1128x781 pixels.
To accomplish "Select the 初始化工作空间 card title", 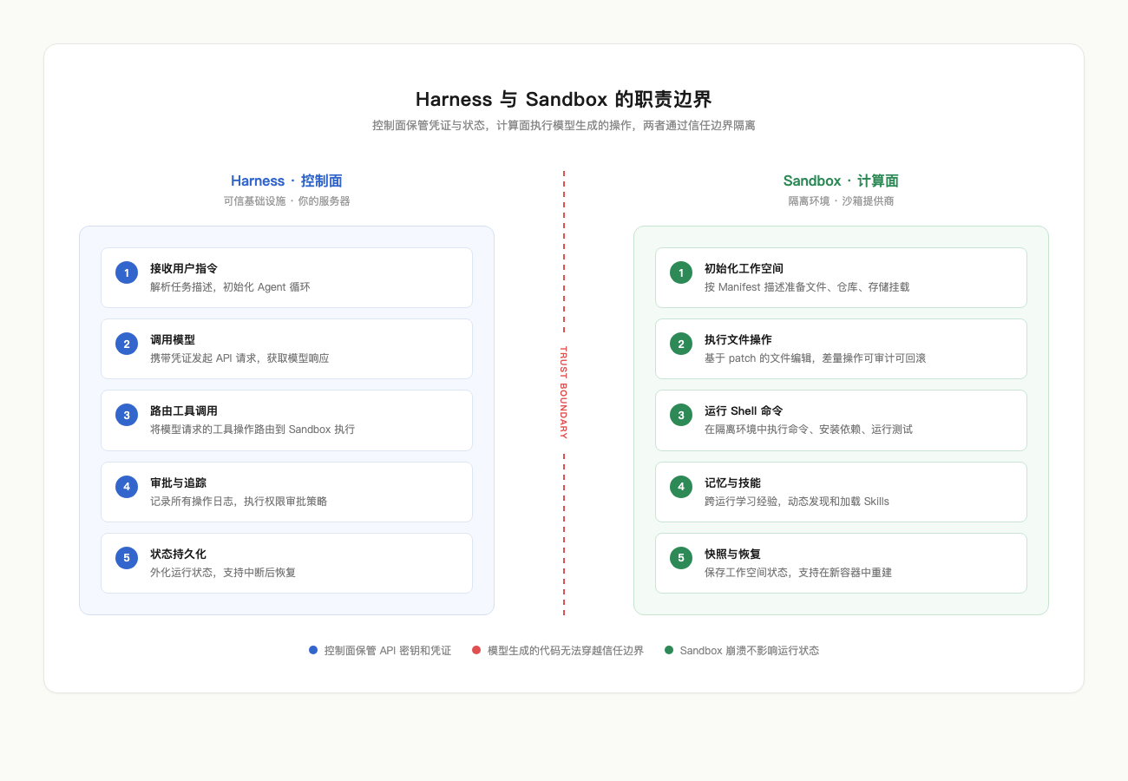I will pos(744,269).
